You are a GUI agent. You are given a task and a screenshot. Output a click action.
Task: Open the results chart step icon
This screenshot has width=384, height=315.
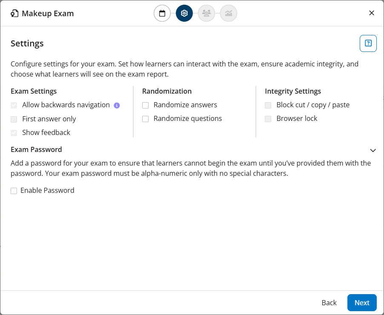coord(228,13)
